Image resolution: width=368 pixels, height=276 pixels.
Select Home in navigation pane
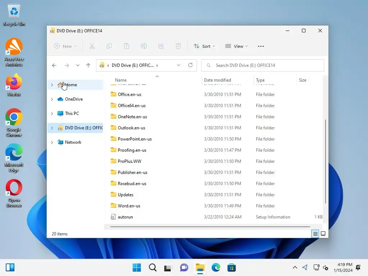[75, 85]
